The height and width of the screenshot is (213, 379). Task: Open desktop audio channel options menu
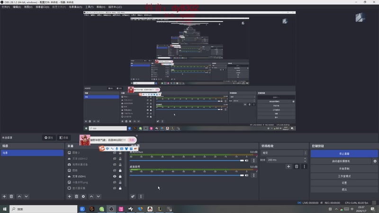254,175
